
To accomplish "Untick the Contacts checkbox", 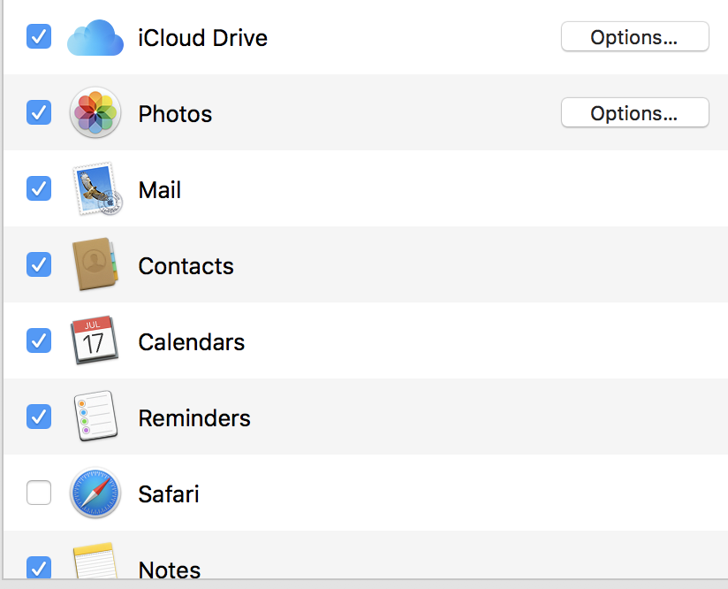I will point(39,264).
